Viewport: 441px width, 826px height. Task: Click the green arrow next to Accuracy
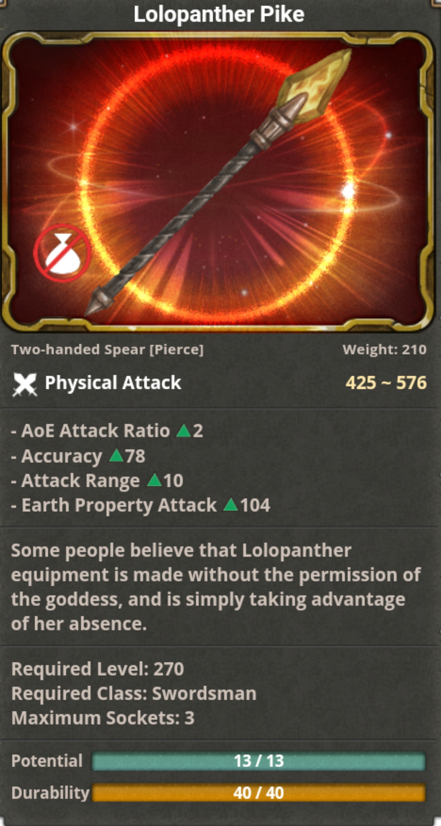pyautogui.click(x=116, y=455)
